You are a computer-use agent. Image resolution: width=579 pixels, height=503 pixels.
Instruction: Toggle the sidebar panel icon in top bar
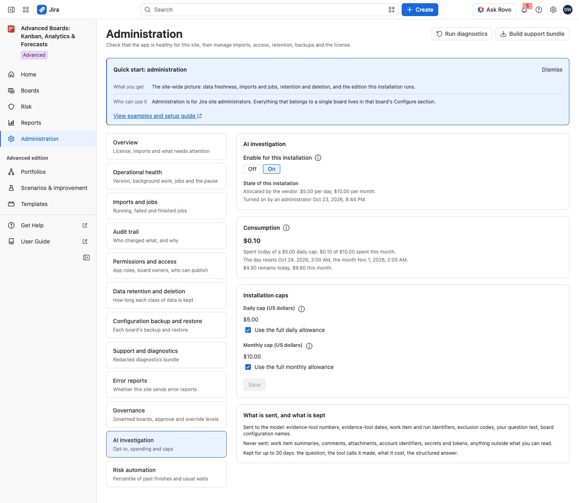coord(11,10)
